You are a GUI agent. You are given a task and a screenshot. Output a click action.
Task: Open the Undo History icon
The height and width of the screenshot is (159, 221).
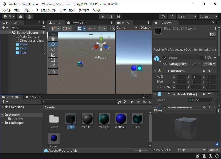163,17
